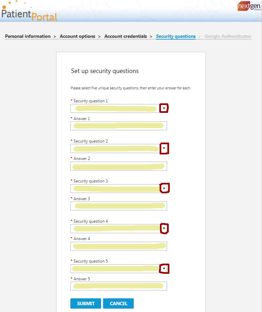This screenshot has height=312, width=262.
Task: Click the NextGen Healthcare logo
Action: [x=249, y=6]
